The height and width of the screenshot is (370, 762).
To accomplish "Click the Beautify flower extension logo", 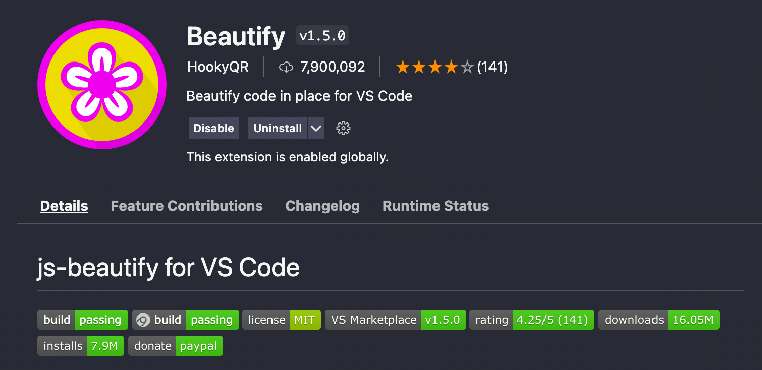I will click(102, 85).
